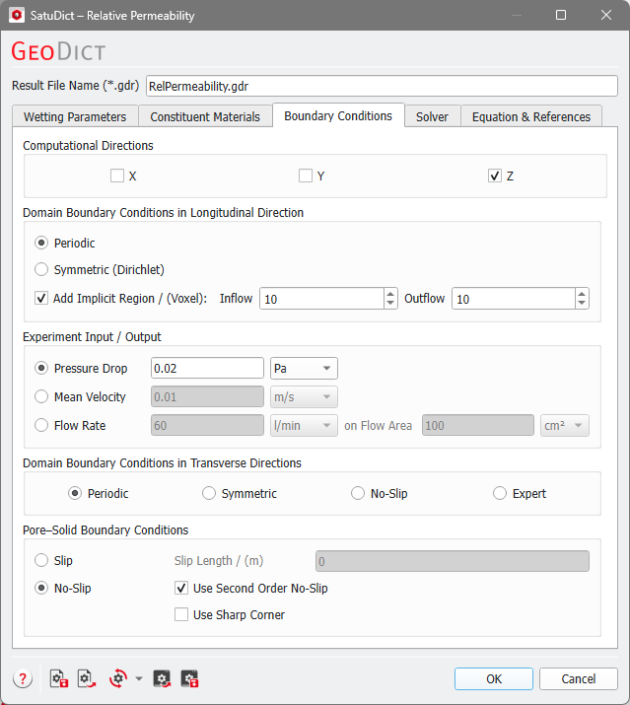This screenshot has width=630, height=705.
Task: Click the load-parameters-from-file icon in the bottom toolbar
Action: [86, 678]
